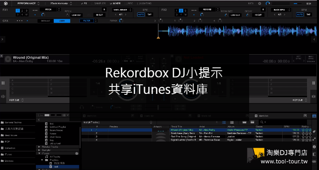Viewport: 319px width, 170px height.
Task: Switch the track list to the second list view icon
Action: [x=232, y=122]
